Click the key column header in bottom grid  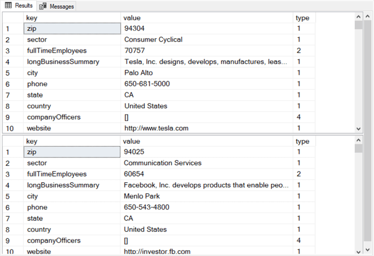[72, 141]
